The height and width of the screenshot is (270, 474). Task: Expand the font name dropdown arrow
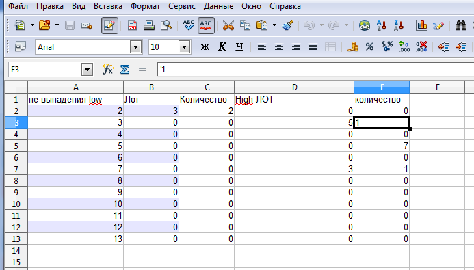click(135, 47)
